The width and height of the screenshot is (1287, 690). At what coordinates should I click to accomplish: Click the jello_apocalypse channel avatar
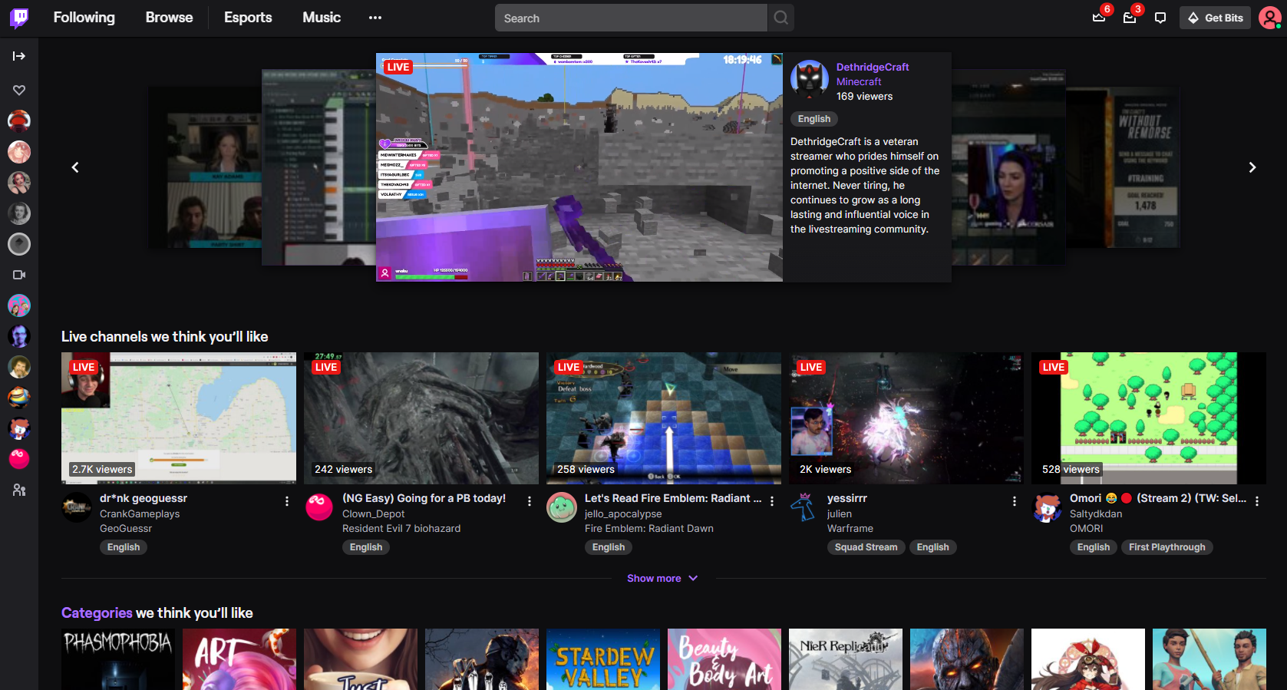coord(562,507)
